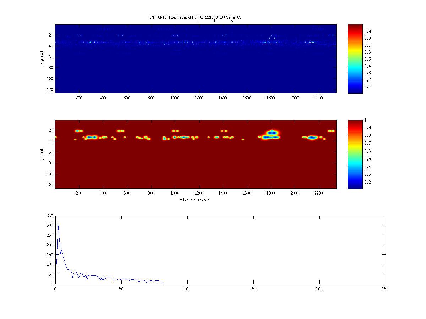Click the 0.2 tick label on the lower colorbar
This screenshot has height=319, width=426.
(x=368, y=182)
